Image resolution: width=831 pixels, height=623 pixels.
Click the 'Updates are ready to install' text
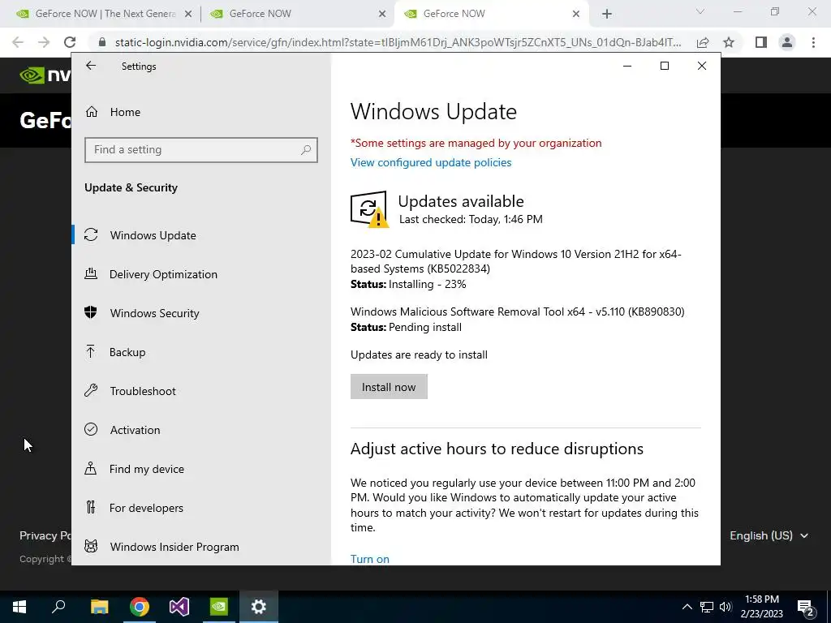(419, 355)
